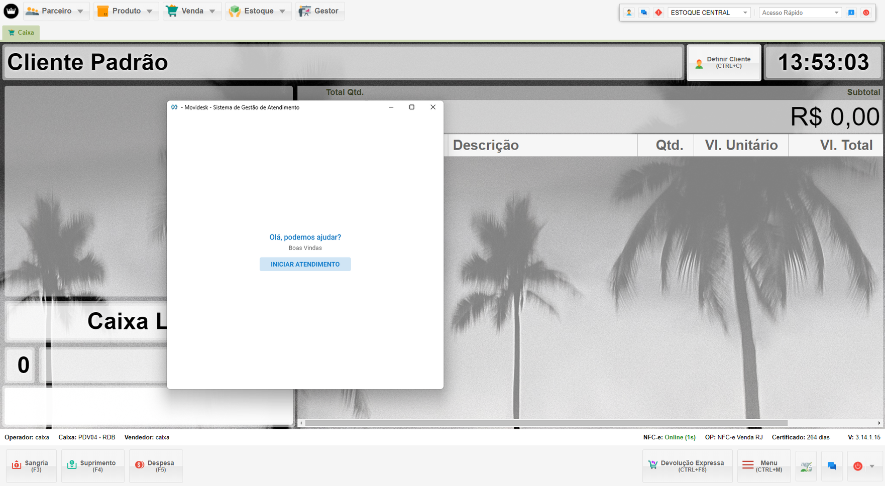Click the INICIAR ATENDIMENTO button
This screenshot has height=486, width=885.
305,264
